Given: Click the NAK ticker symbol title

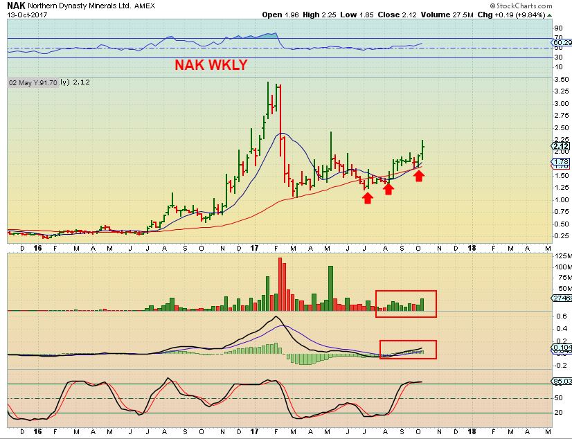Looking at the screenshot, I should [16, 6].
